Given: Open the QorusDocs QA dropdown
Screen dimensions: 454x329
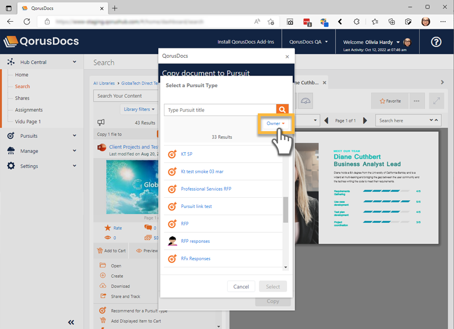Looking at the screenshot, I should pyautogui.click(x=308, y=42).
